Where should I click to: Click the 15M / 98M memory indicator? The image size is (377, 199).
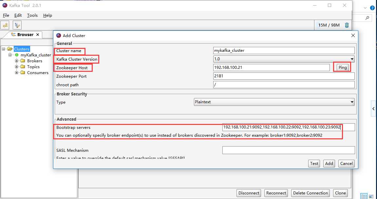point(329,25)
